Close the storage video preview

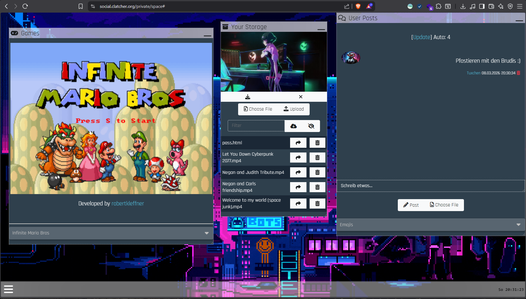pyautogui.click(x=301, y=97)
